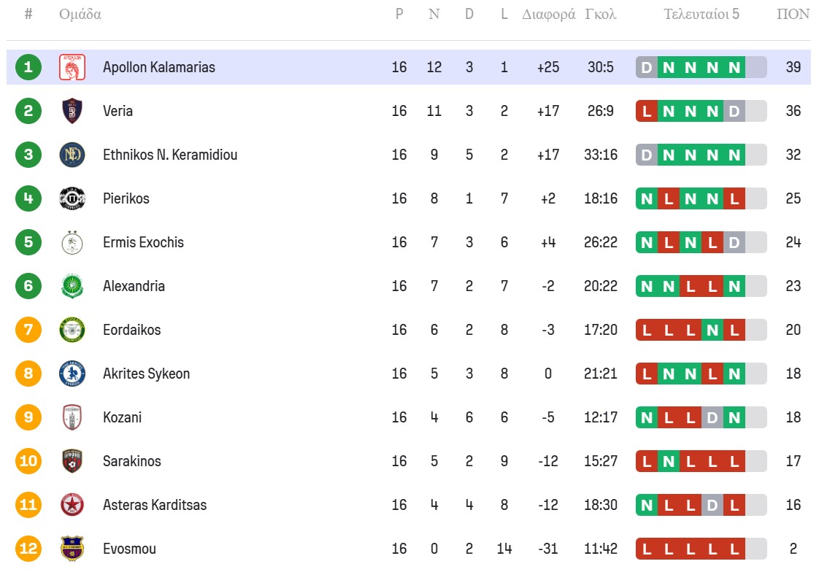Open the Ermis Exochis team page
Image resolution: width=819 pixels, height=572 pixels.
pyautogui.click(x=143, y=242)
